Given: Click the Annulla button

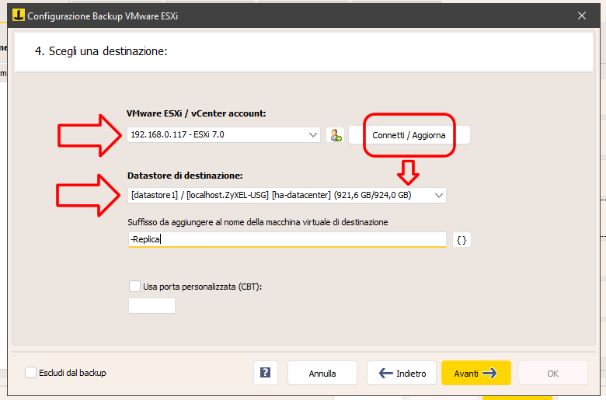Looking at the screenshot, I should (322, 373).
